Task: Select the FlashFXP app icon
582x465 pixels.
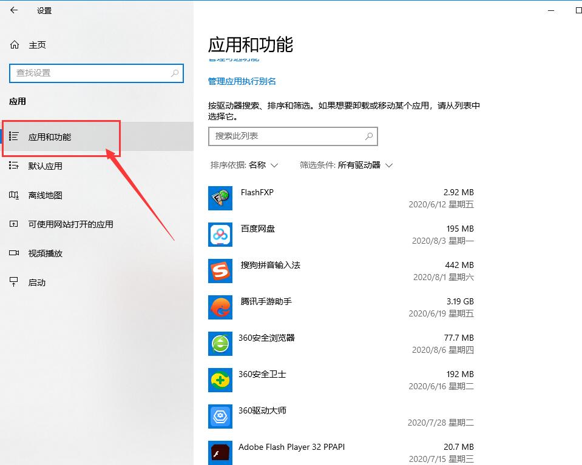Action: (x=220, y=198)
